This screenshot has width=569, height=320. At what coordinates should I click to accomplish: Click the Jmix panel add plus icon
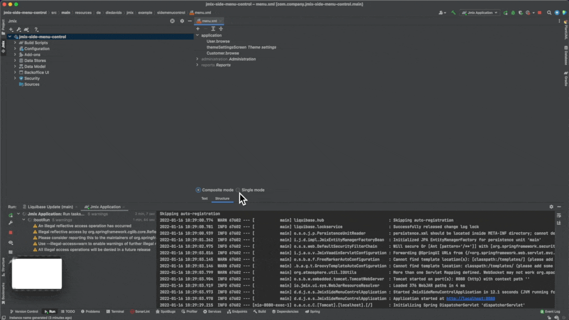(11, 29)
